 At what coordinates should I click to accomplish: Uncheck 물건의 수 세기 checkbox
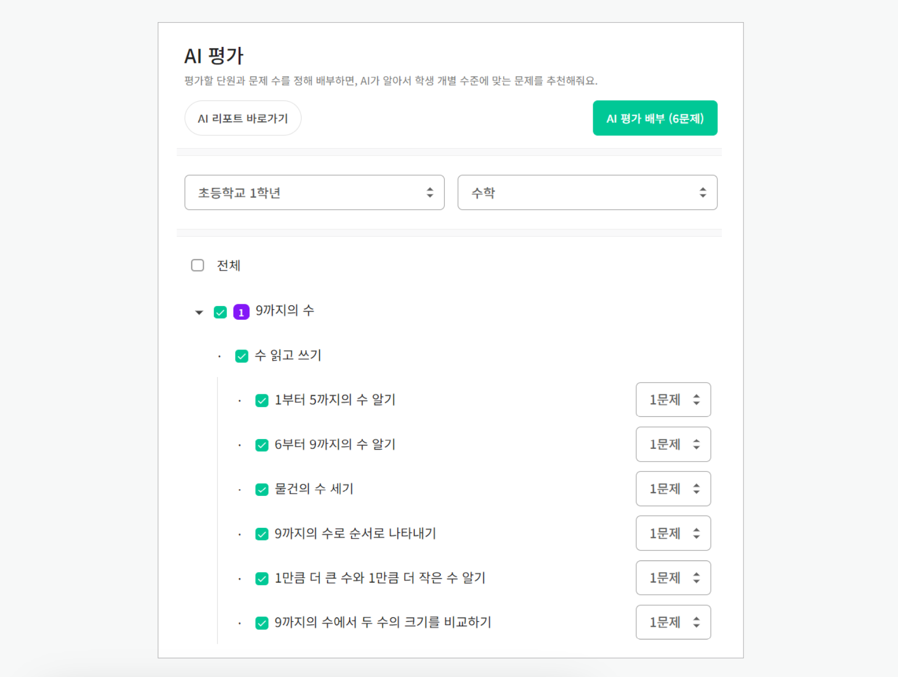pyautogui.click(x=262, y=489)
